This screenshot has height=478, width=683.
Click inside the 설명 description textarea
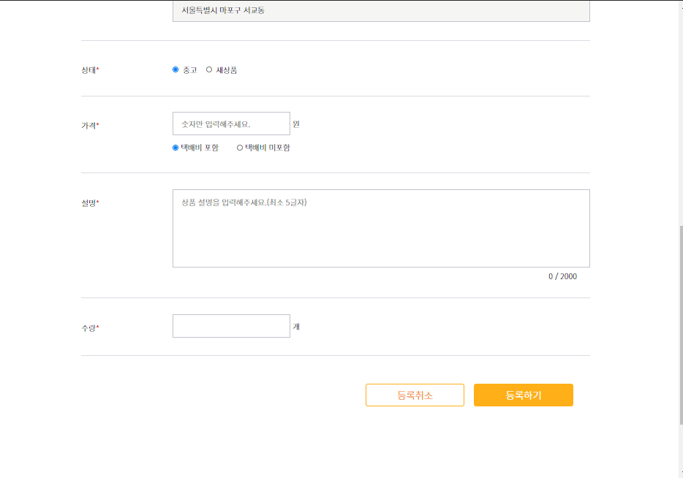click(x=380, y=227)
